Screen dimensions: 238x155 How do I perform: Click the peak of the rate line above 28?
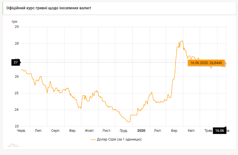pyautogui.click(x=182, y=41)
